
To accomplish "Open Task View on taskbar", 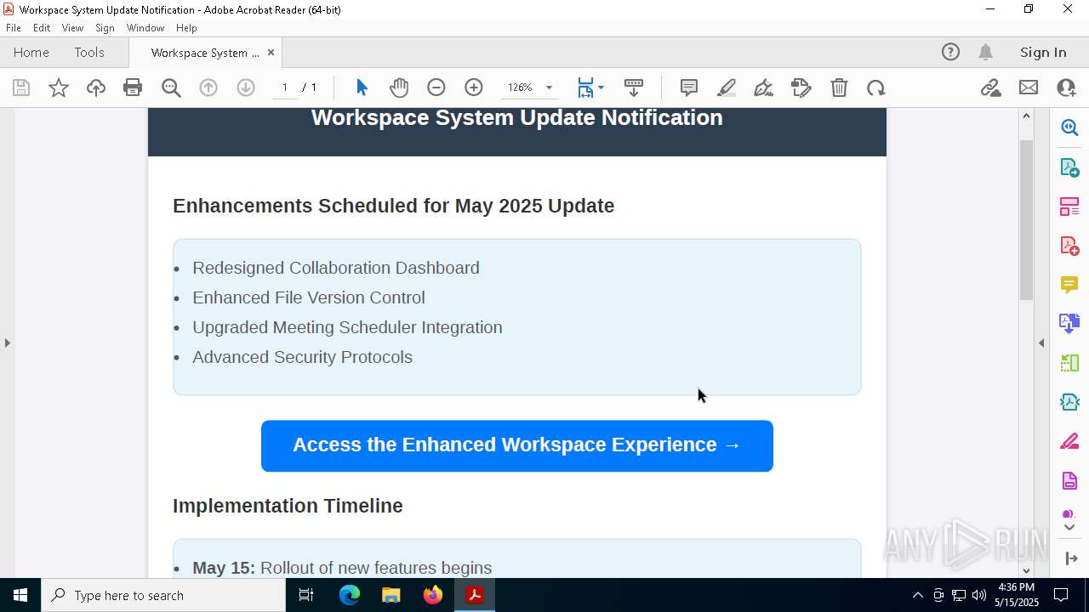I will click(x=306, y=595).
